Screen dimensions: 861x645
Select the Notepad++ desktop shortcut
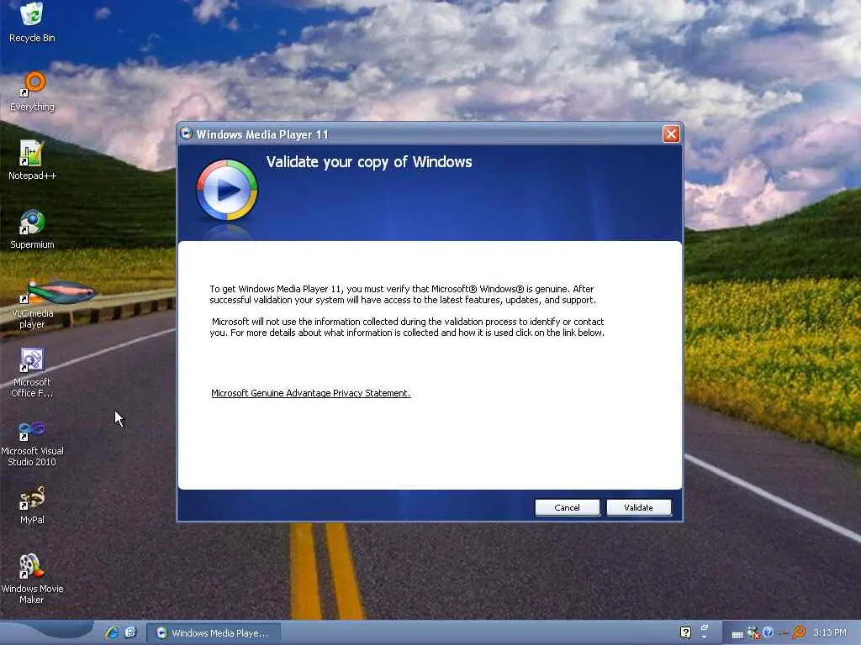tap(32, 160)
